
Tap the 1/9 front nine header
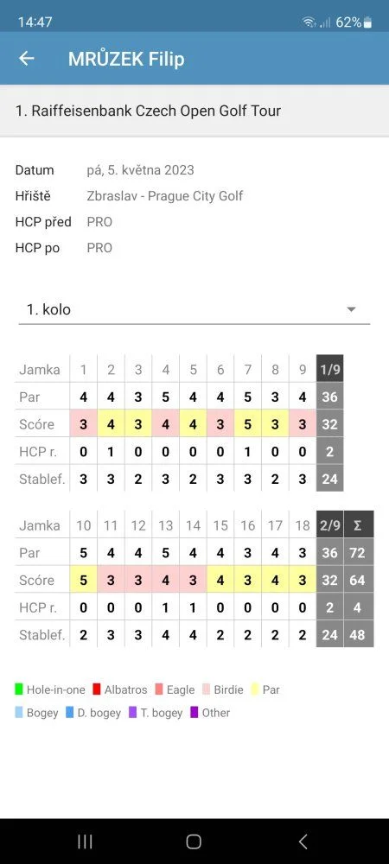[329, 369]
